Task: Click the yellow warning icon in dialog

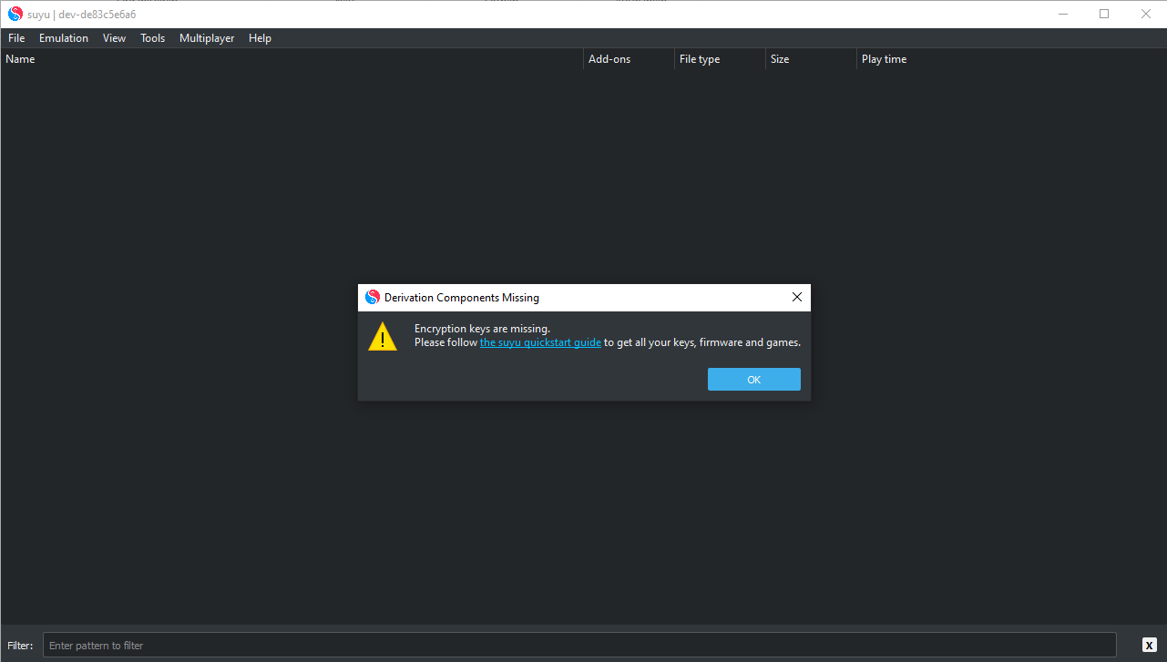Action: 383,336
